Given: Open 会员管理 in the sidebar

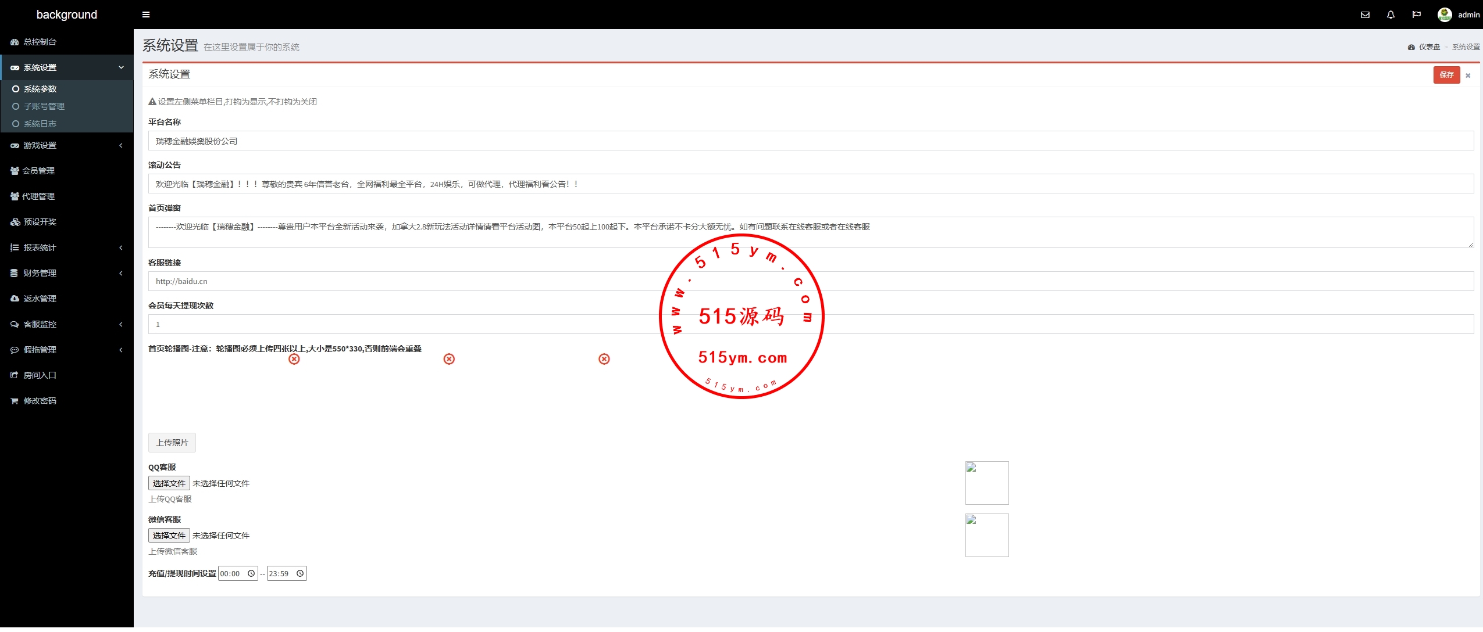Looking at the screenshot, I should [x=38, y=171].
